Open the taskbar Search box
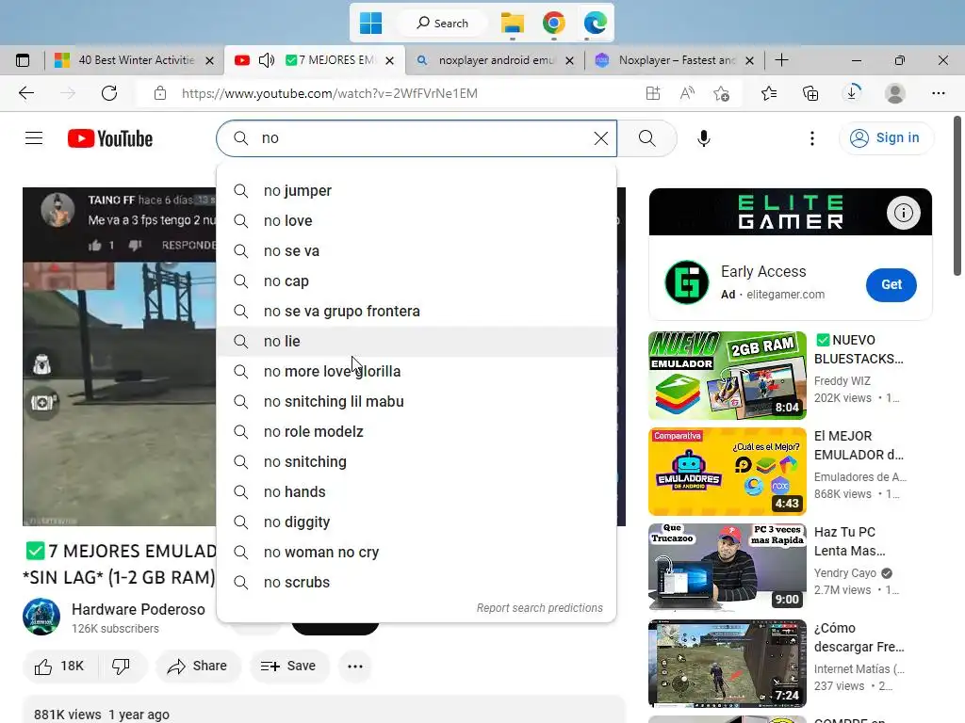Screen dimensions: 965x723 click(443, 24)
